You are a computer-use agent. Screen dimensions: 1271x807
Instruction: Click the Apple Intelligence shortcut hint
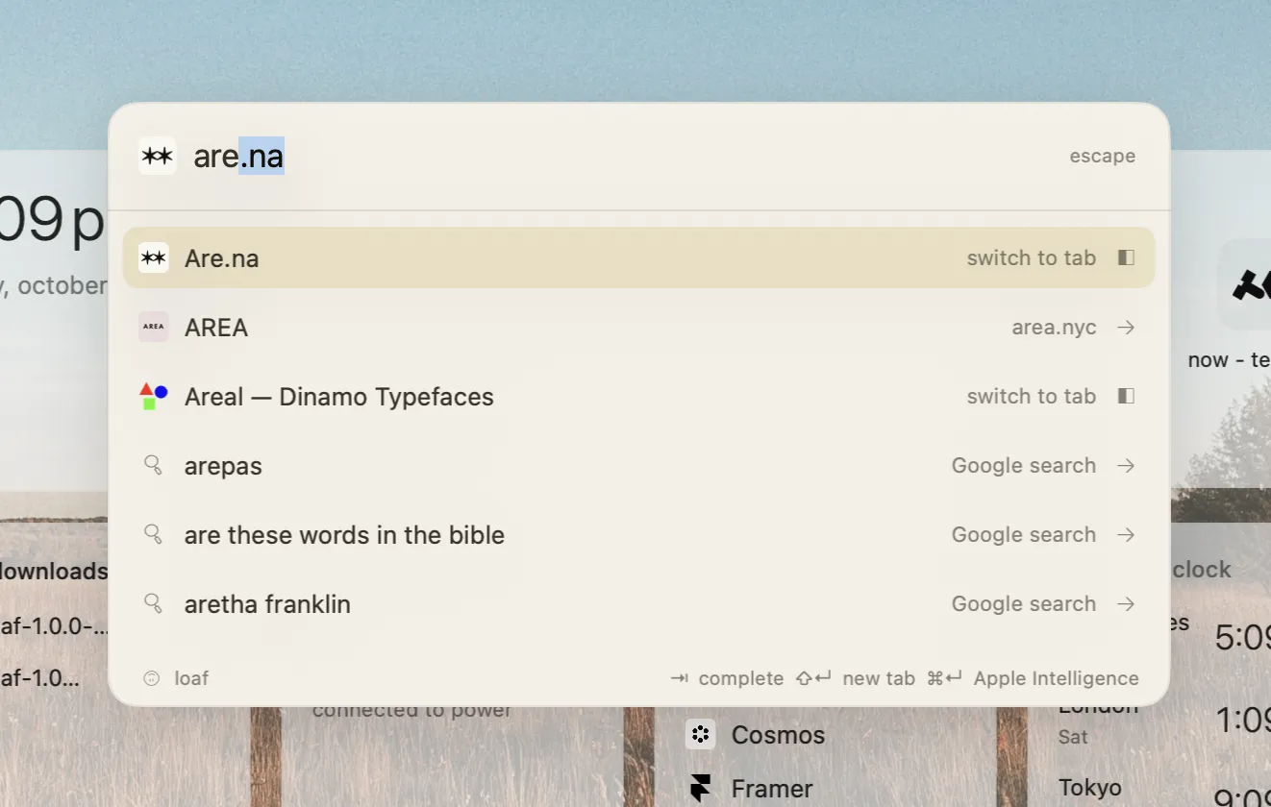pyautogui.click(x=1056, y=678)
